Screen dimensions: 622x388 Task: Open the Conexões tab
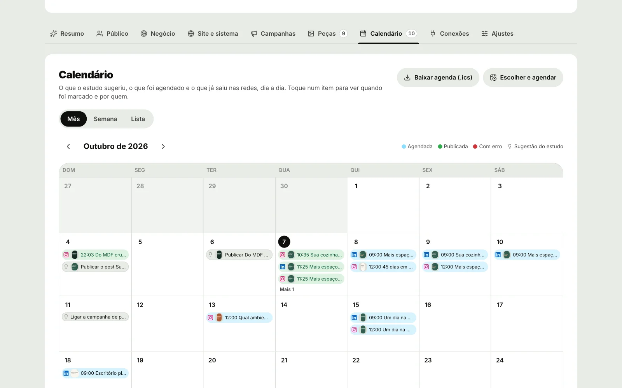pyautogui.click(x=449, y=34)
